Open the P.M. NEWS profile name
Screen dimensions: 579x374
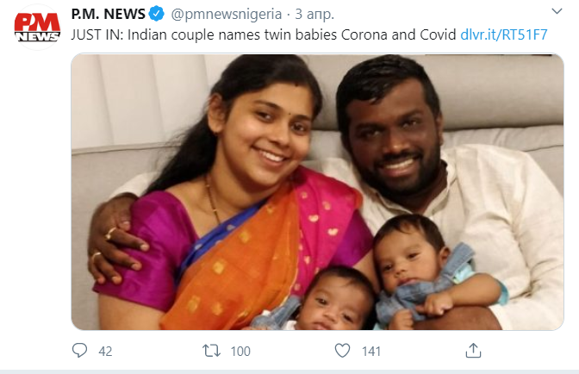109,14
